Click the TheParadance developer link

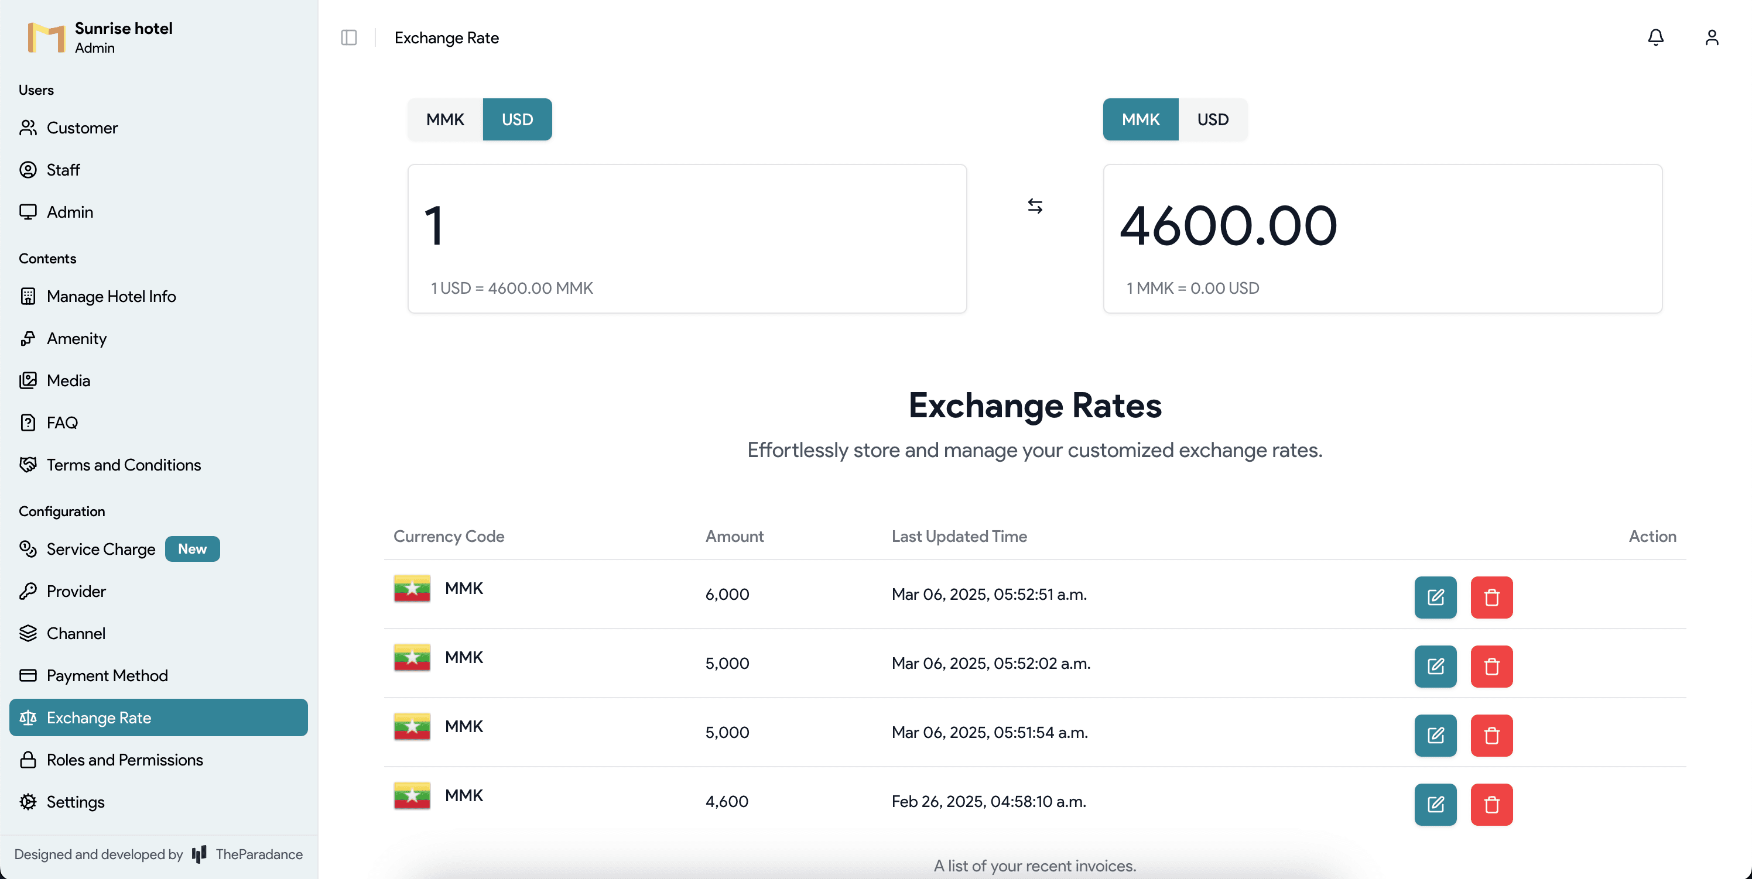point(259,854)
